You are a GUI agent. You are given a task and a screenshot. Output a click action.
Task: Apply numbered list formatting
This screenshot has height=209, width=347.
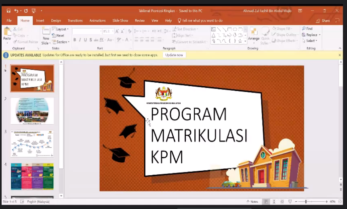(145, 31)
